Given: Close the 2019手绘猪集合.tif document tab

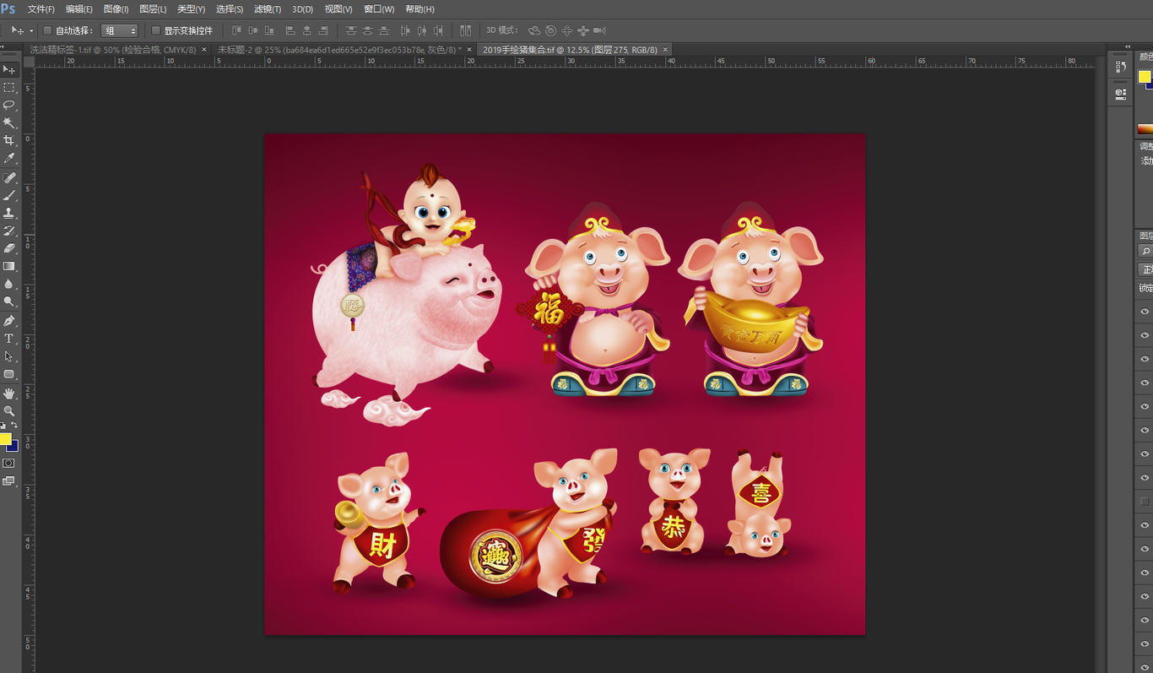Looking at the screenshot, I should [x=665, y=50].
